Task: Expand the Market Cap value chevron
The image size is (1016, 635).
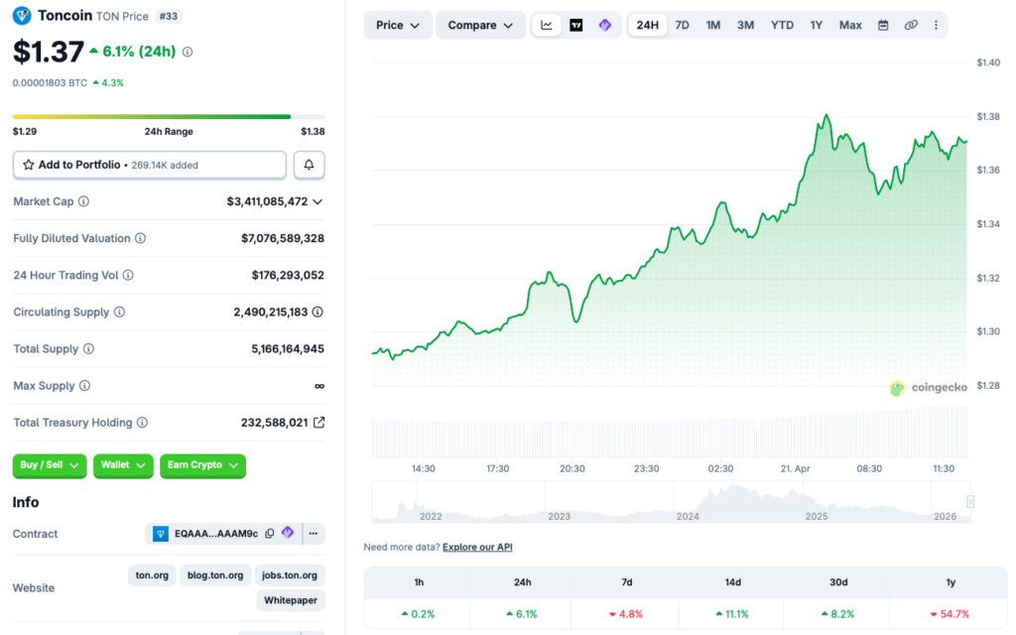Action: pyautogui.click(x=319, y=201)
